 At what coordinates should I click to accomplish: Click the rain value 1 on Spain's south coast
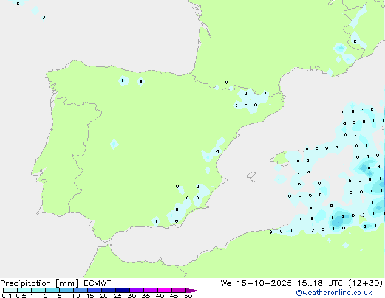click(x=156, y=221)
